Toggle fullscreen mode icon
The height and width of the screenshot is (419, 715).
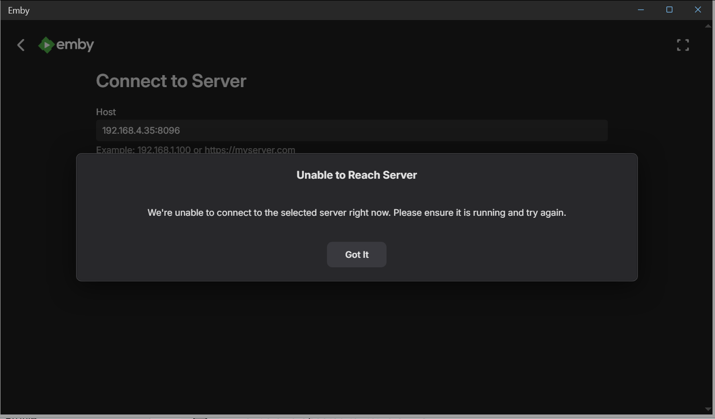point(682,45)
